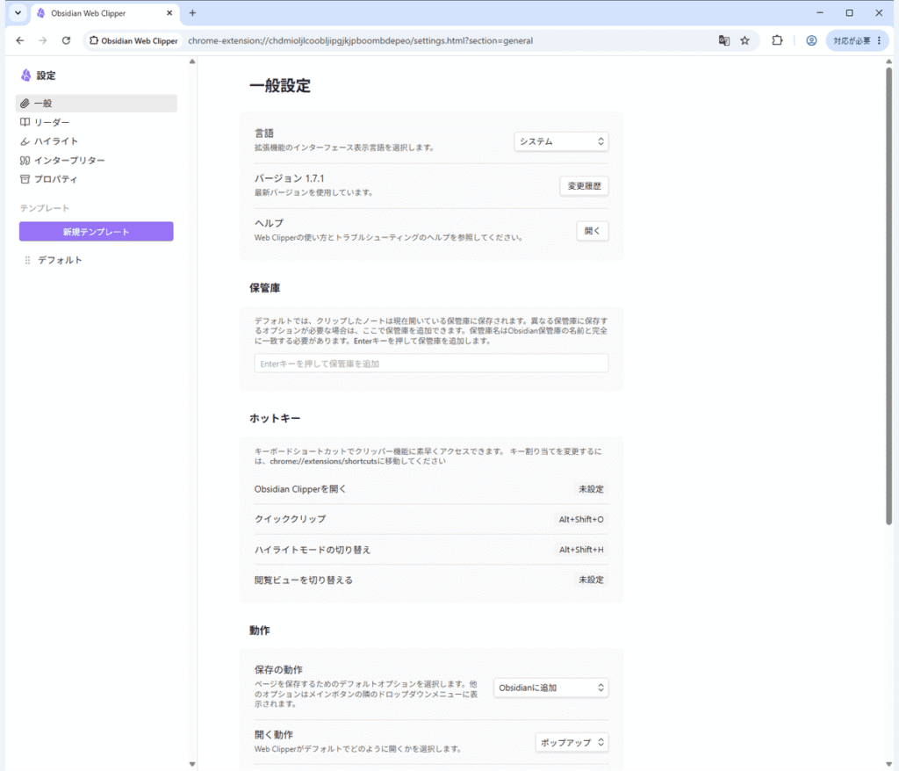Image resolution: width=899 pixels, height=771 pixels.
Task: Click the ハイライトモードの切り替え row label
Action: (x=313, y=550)
